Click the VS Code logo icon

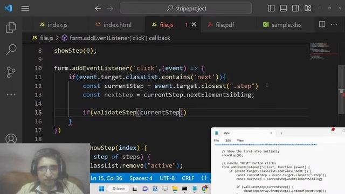9,9
